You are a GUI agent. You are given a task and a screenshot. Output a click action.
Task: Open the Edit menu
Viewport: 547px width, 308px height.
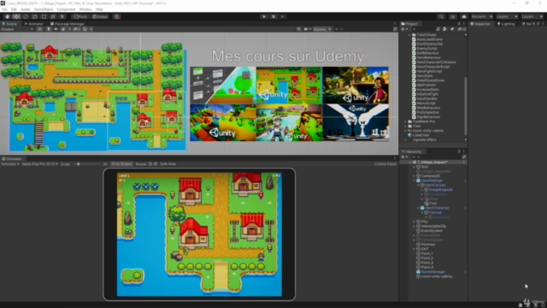(14, 9)
